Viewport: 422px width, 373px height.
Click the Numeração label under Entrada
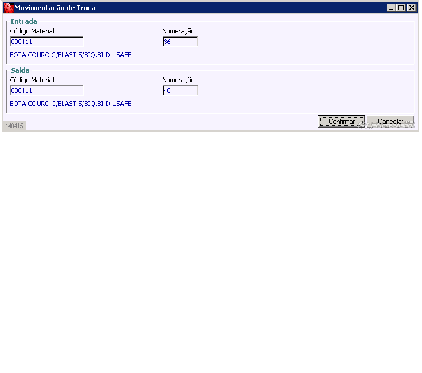click(178, 31)
